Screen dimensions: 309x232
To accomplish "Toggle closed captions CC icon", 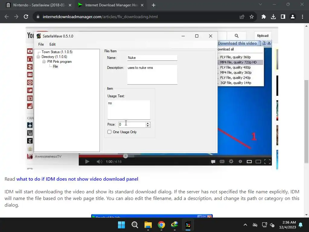I will click(222, 162).
